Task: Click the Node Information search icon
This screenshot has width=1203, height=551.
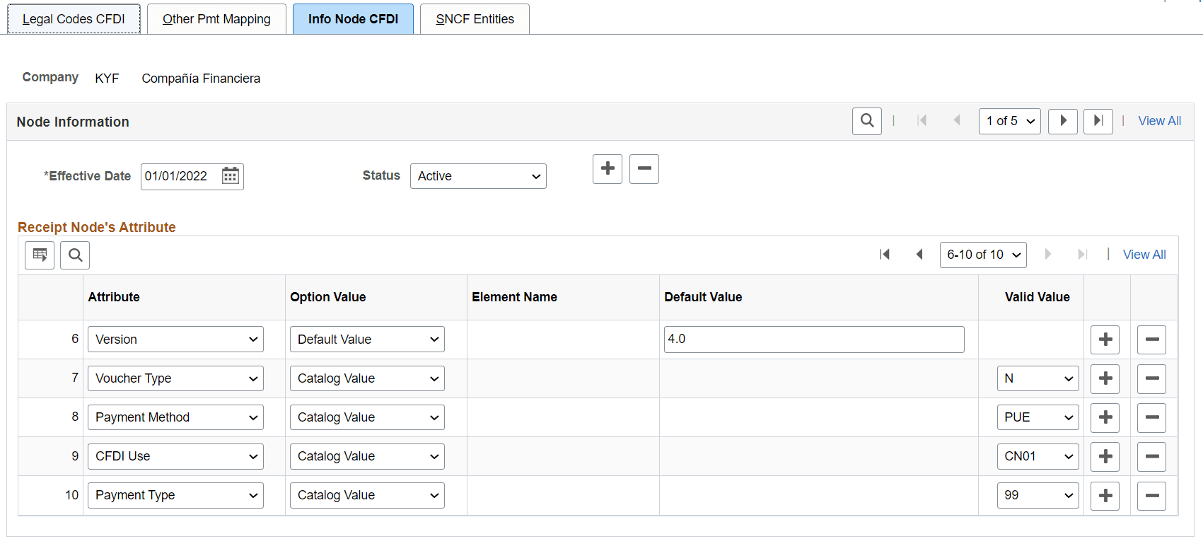Action: (x=866, y=121)
